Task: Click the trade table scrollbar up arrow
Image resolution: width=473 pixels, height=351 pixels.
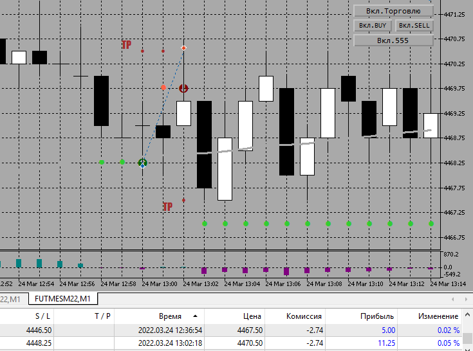Action: [467, 315]
